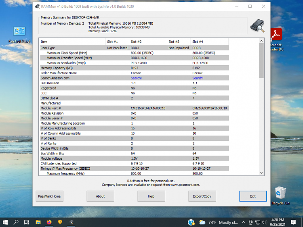Select the Module Voltage row label
The width and height of the screenshot is (303, 227).
[x=51, y=158]
